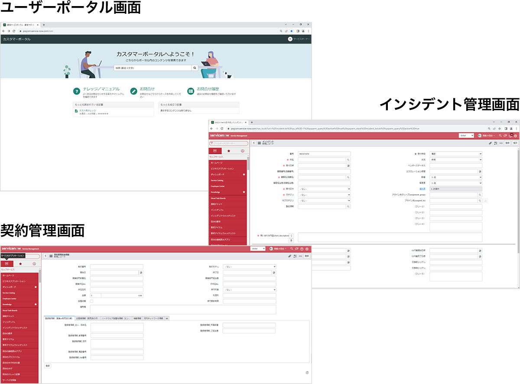Viewport: 520px width, 384px height.
Task: Toggle the 設置の明 checkbox in contract form
Action: click(91, 301)
